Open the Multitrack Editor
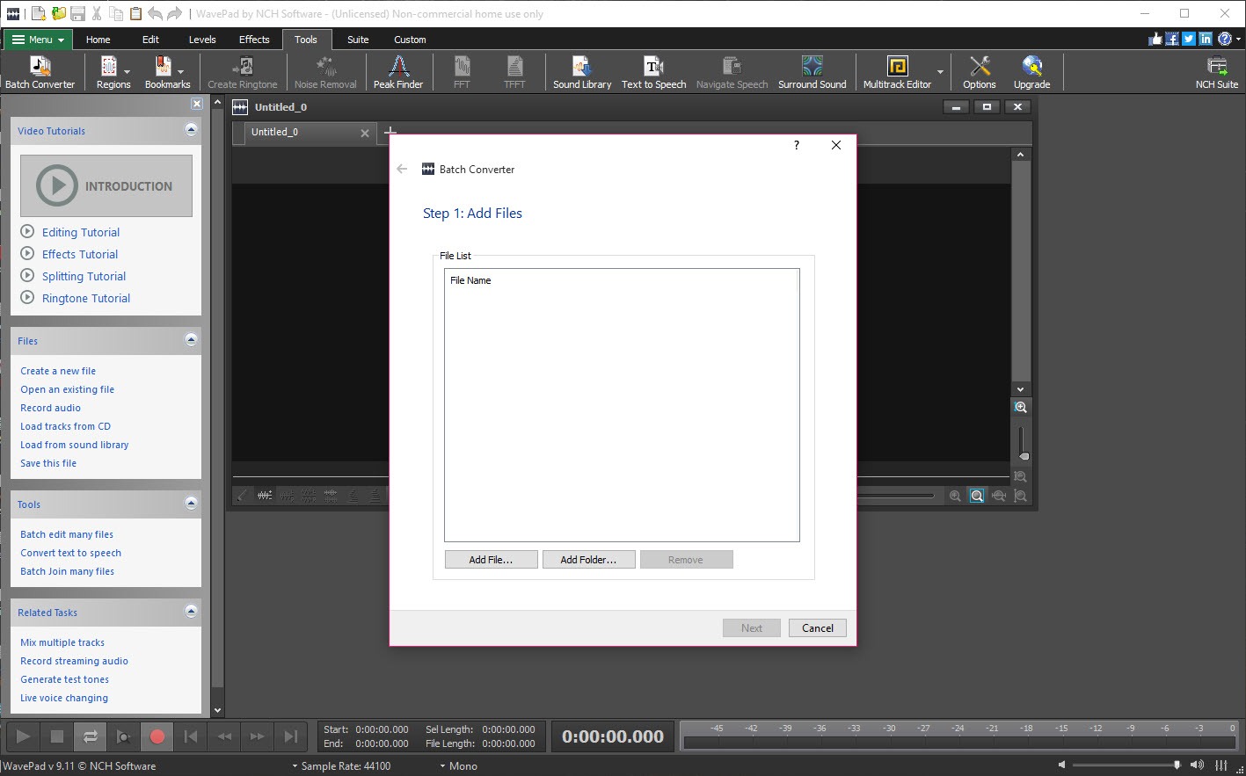1246x776 pixels. [896, 72]
